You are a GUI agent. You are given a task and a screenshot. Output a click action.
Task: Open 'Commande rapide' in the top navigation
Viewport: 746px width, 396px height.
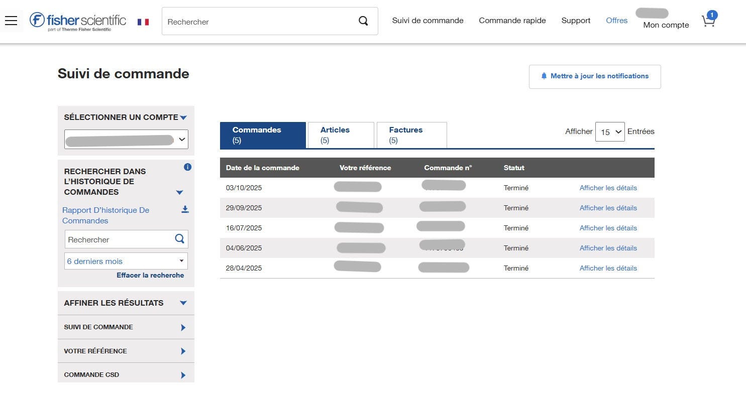[x=512, y=21]
